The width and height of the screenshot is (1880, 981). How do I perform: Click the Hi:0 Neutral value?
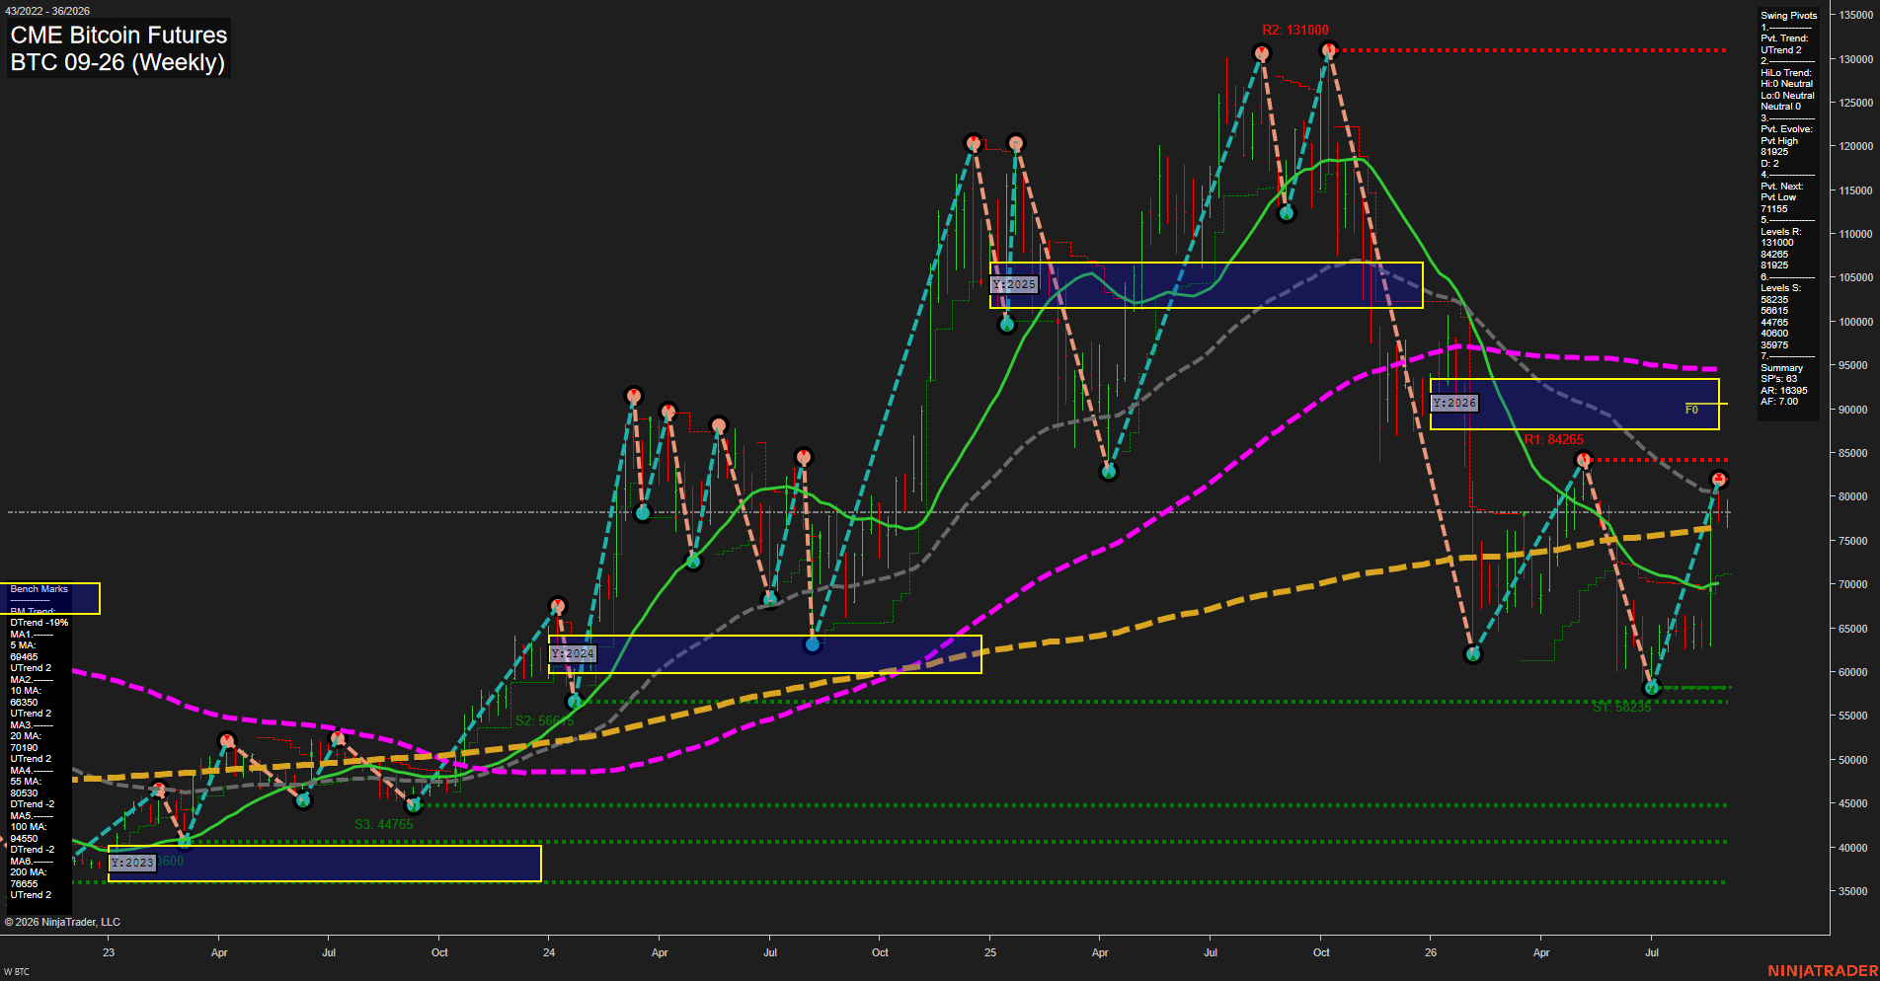click(x=1786, y=84)
